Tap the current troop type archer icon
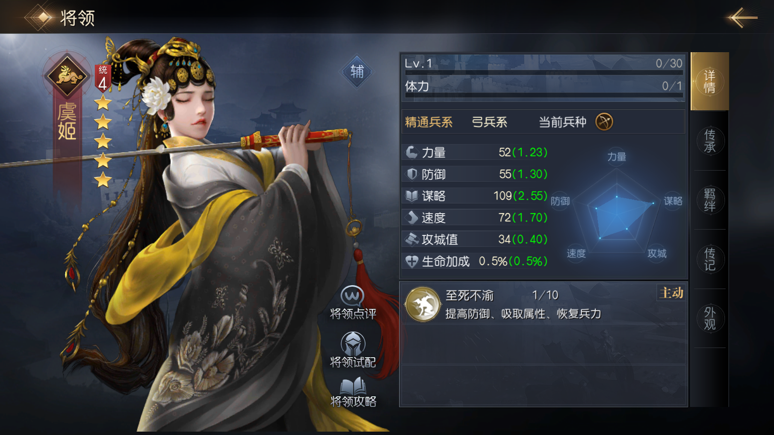The width and height of the screenshot is (774, 435). click(604, 122)
